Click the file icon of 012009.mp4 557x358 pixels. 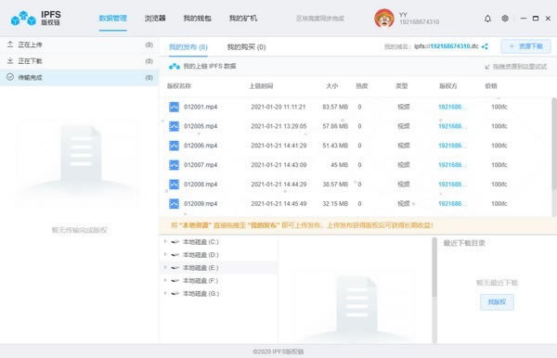click(x=175, y=204)
